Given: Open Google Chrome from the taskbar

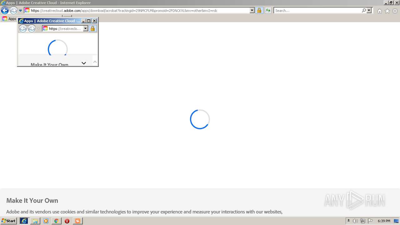Looking at the screenshot, I should (56, 221).
